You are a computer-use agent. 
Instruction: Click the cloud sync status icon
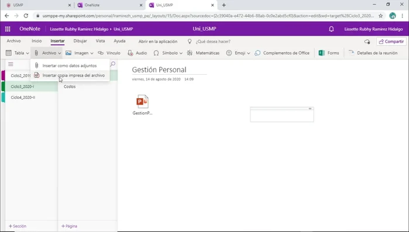367,41
